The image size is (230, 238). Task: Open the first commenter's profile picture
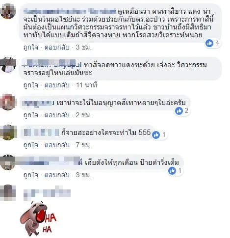[7, 11]
